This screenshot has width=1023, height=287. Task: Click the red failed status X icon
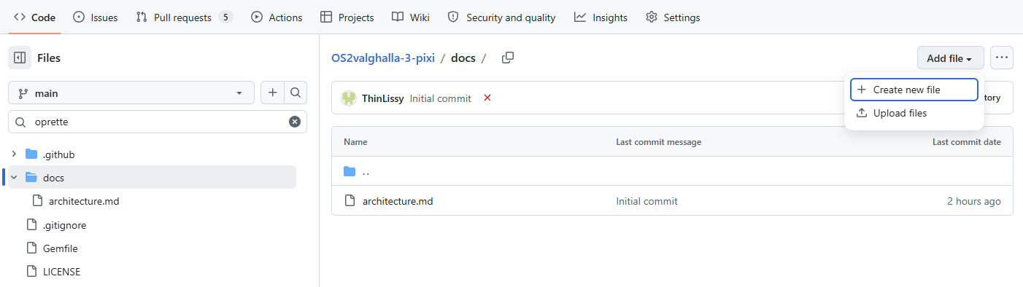coord(487,98)
